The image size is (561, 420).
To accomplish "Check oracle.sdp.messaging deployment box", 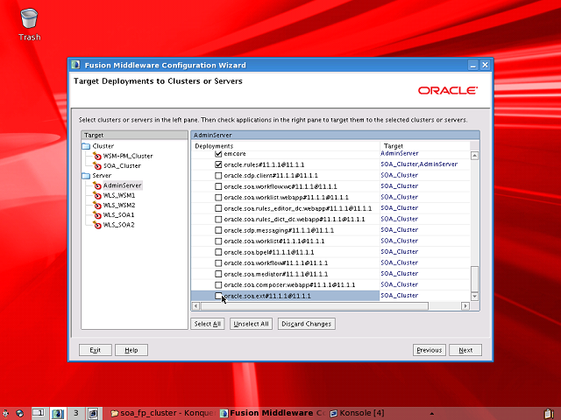I will (218, 230).
